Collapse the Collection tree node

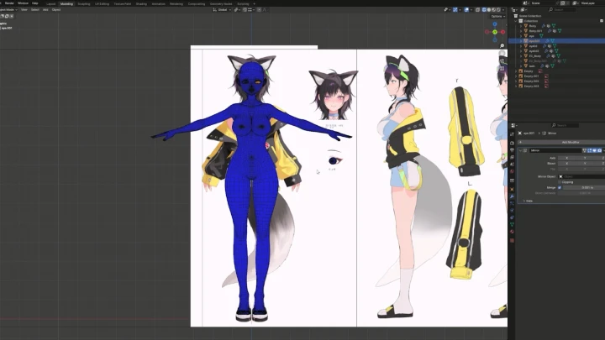516,21
